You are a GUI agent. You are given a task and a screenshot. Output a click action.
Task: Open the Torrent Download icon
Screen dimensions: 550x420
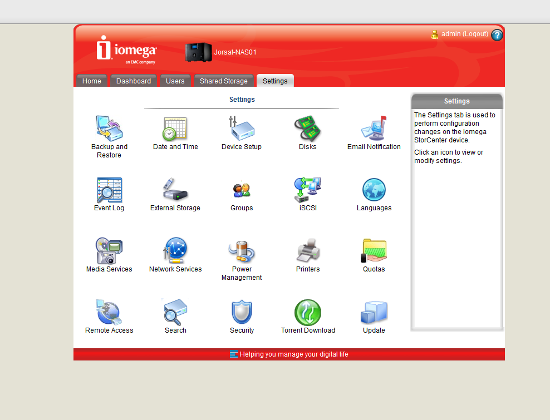(307, 313)
